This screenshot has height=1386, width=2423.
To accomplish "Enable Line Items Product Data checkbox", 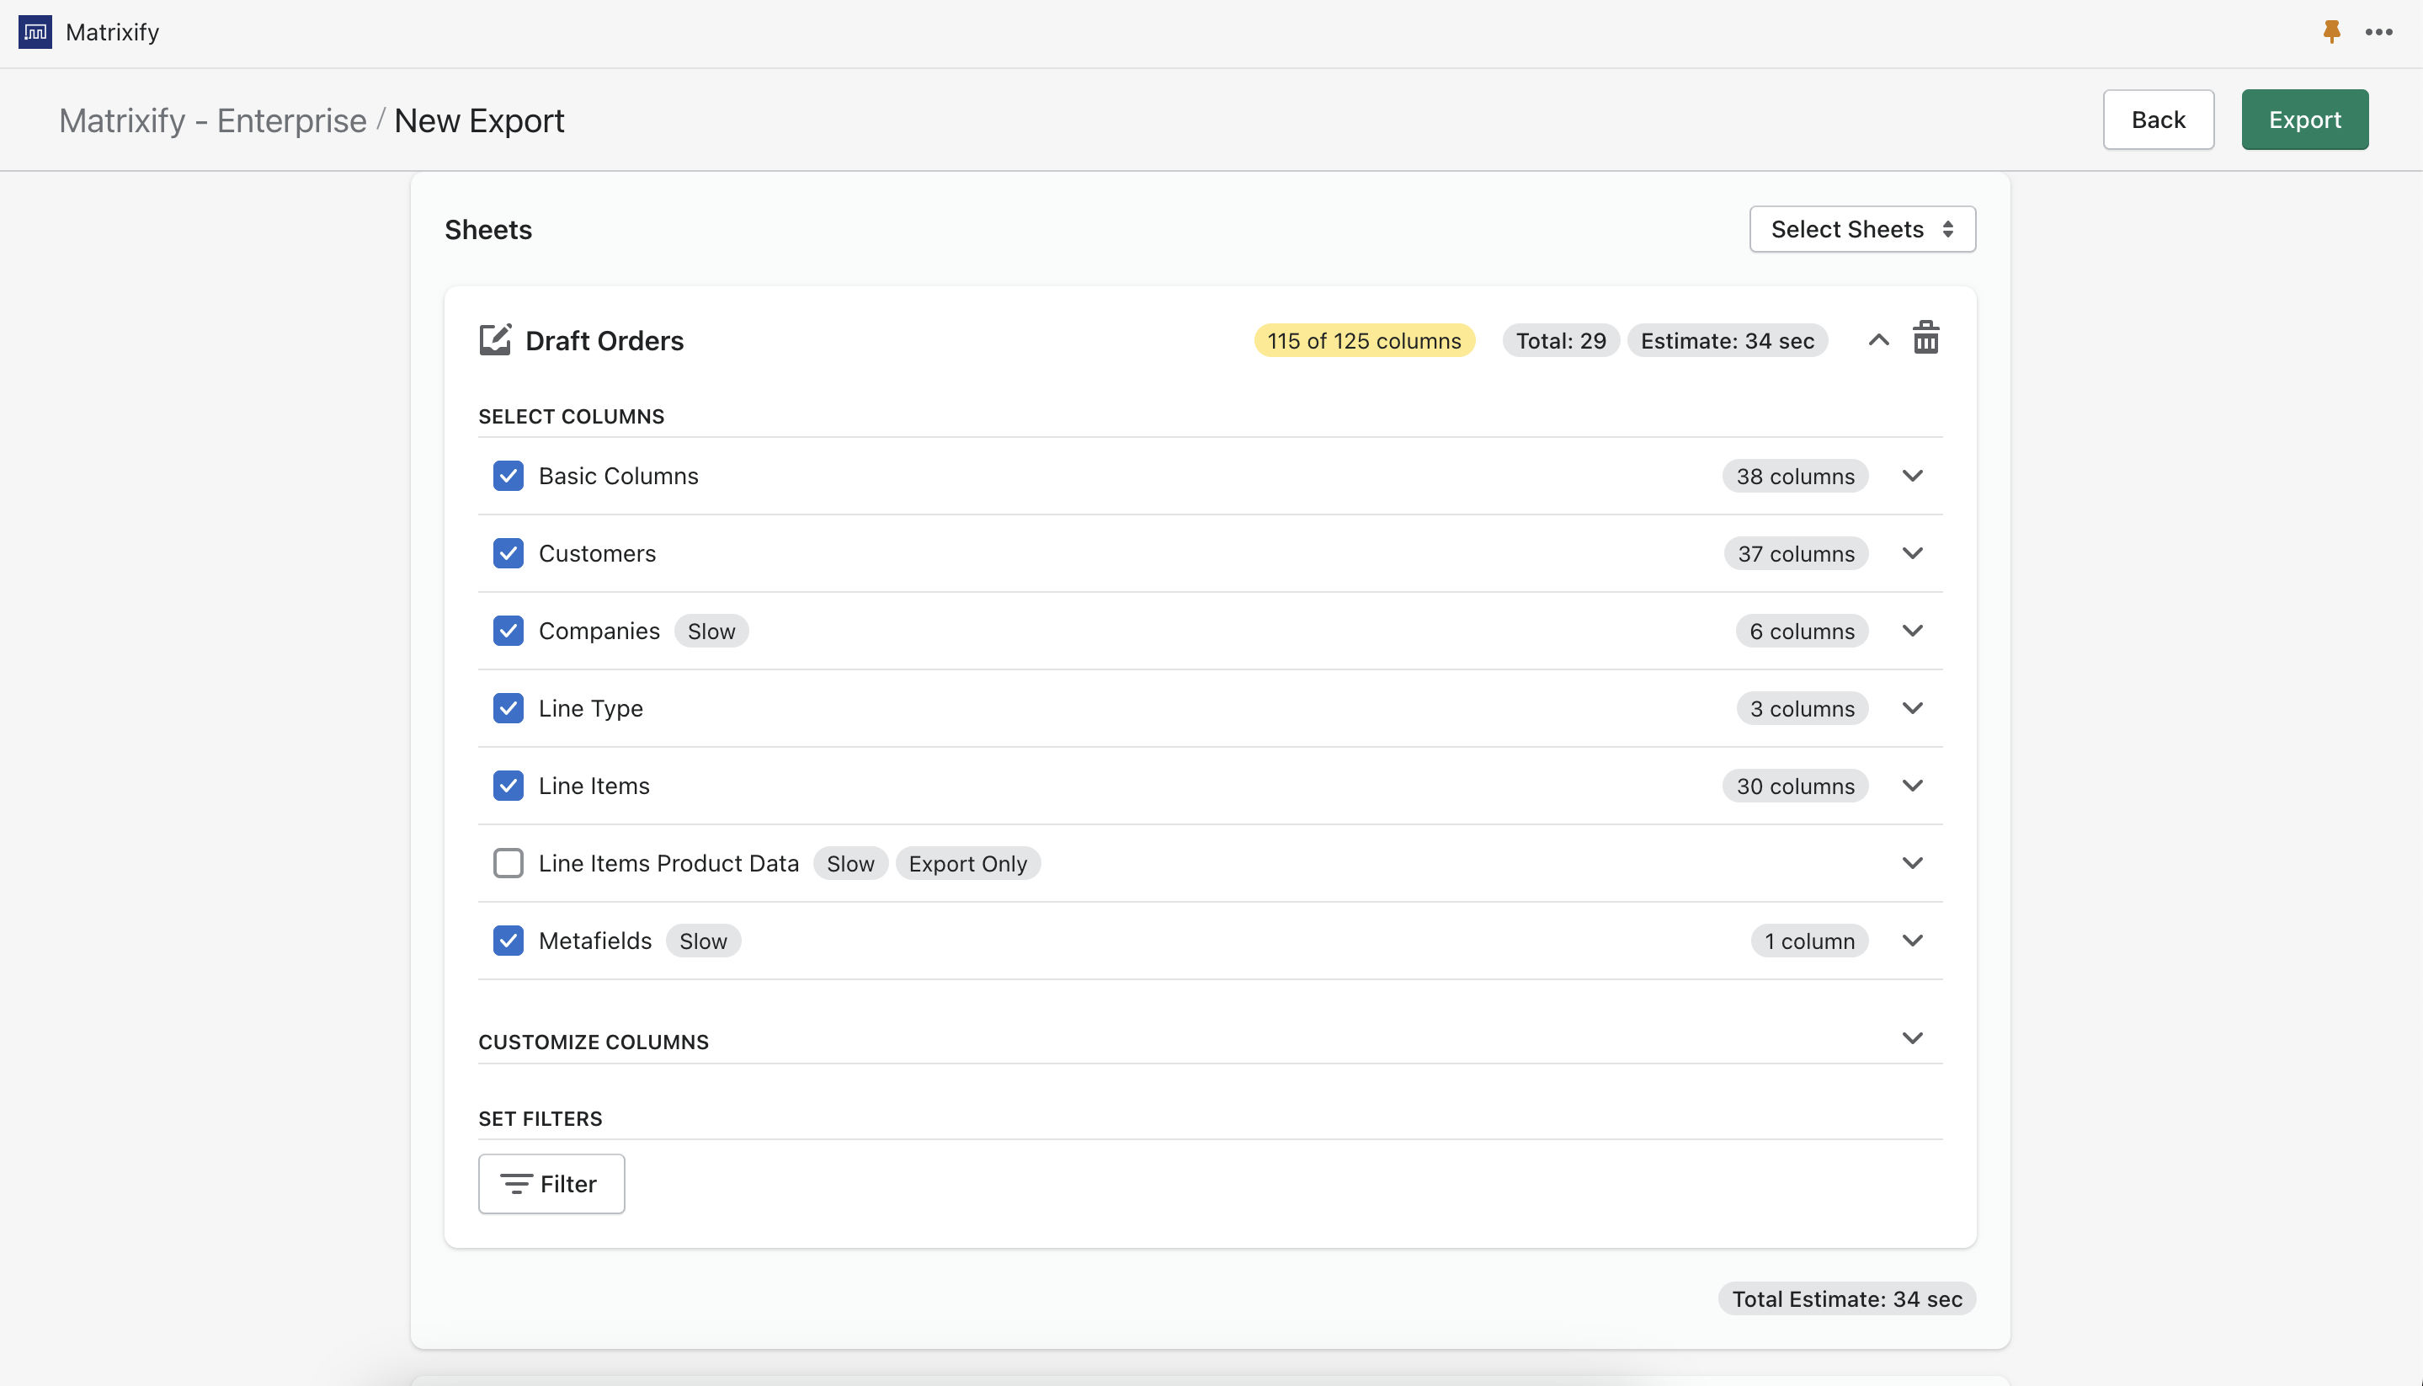I will click(509, 863).
